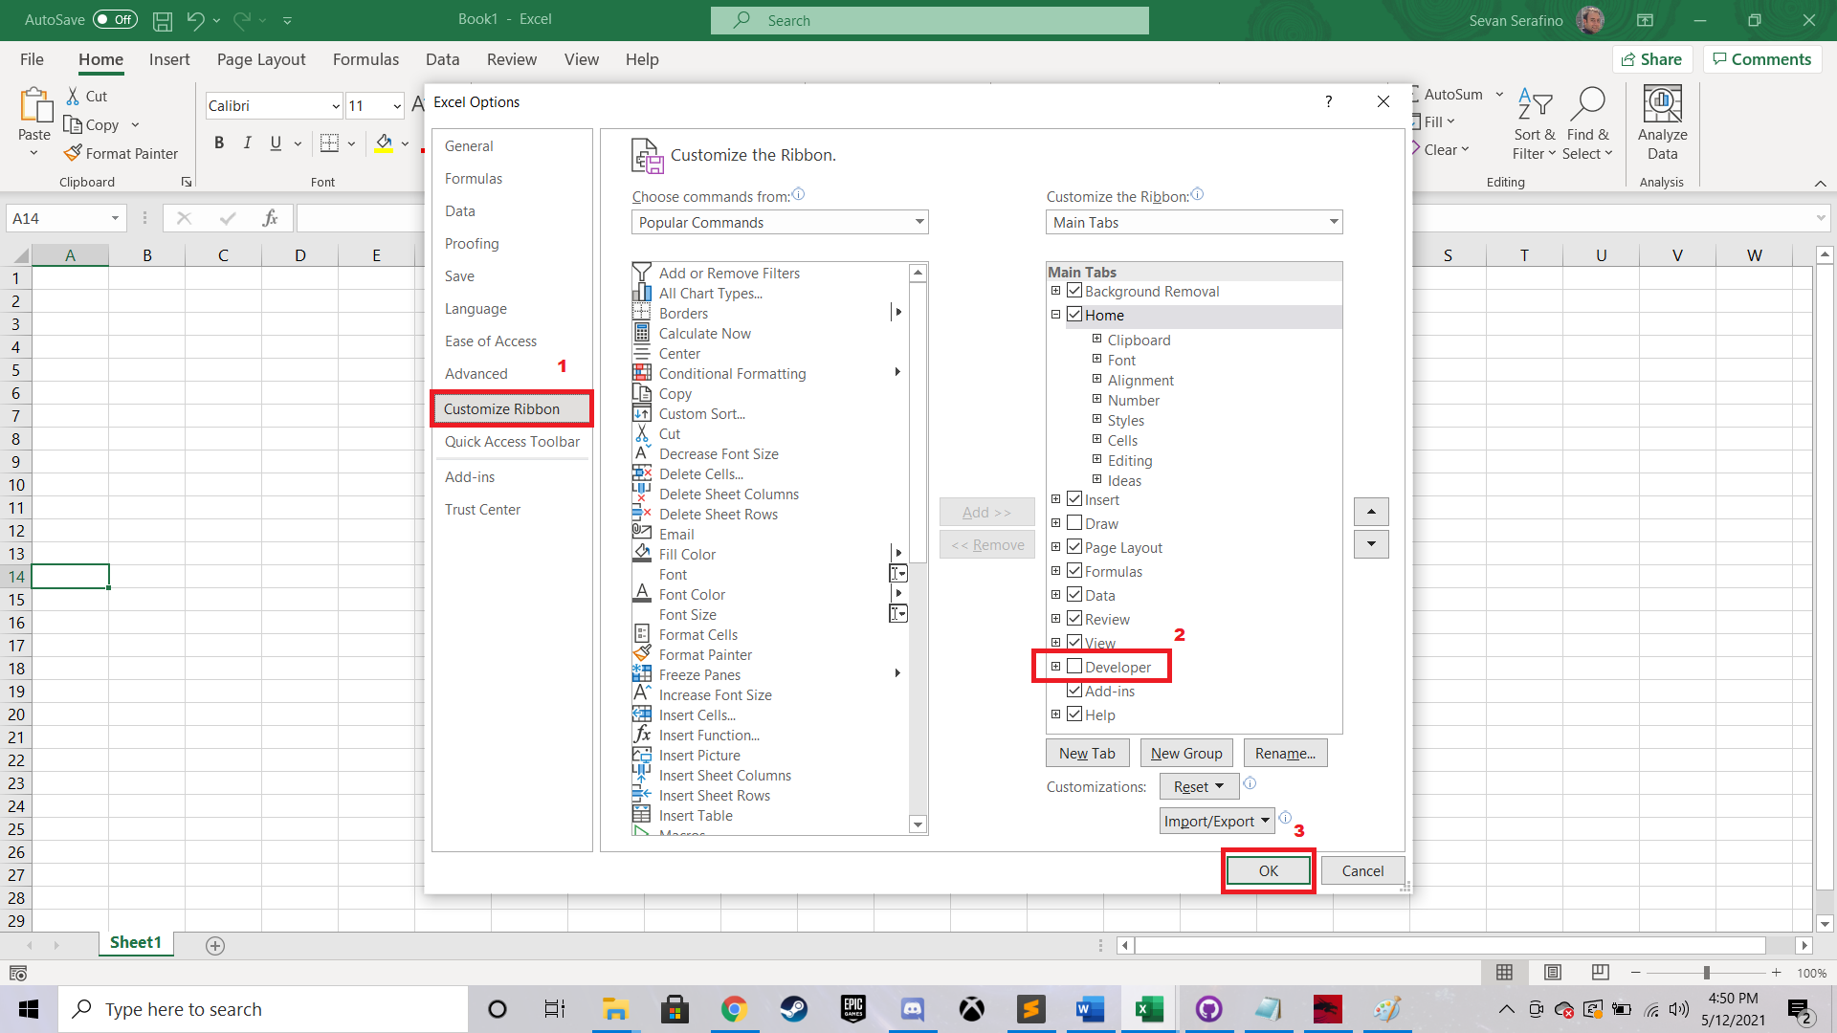1837x1033 pixels.
Task: Toggle Italic formatting in Font group
Action: coord(247,143)
